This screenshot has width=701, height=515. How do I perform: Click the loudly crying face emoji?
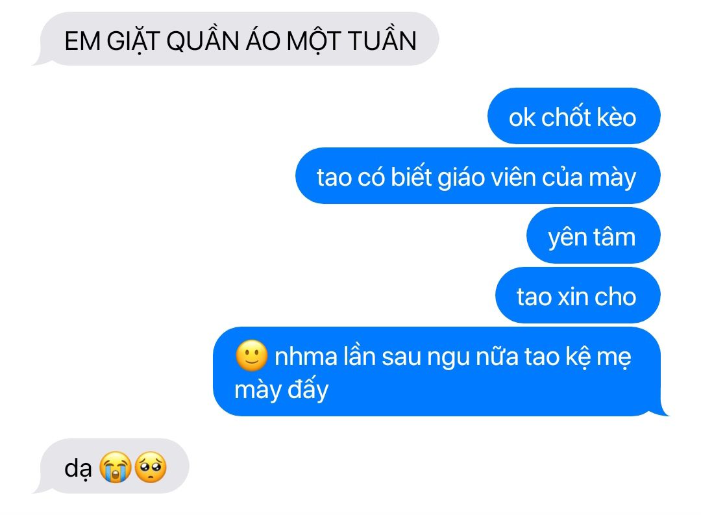click(116, 467)
